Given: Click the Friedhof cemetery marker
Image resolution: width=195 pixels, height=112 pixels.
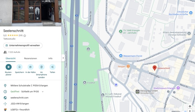Looking at the screenshot, I should pyautogui.click(x=85, y=82).
